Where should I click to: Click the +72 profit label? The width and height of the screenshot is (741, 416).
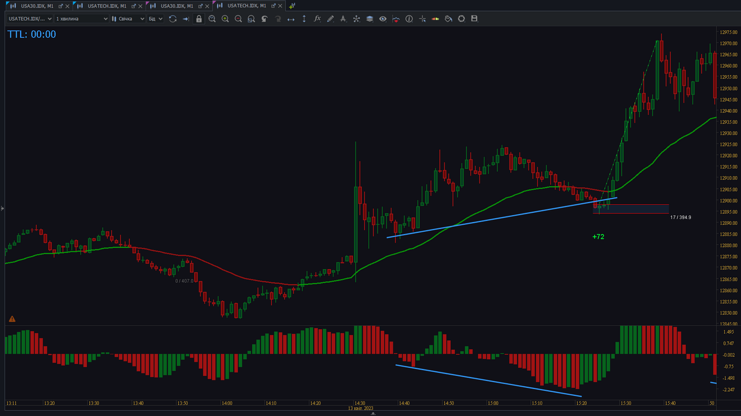[x=598, y=236]
